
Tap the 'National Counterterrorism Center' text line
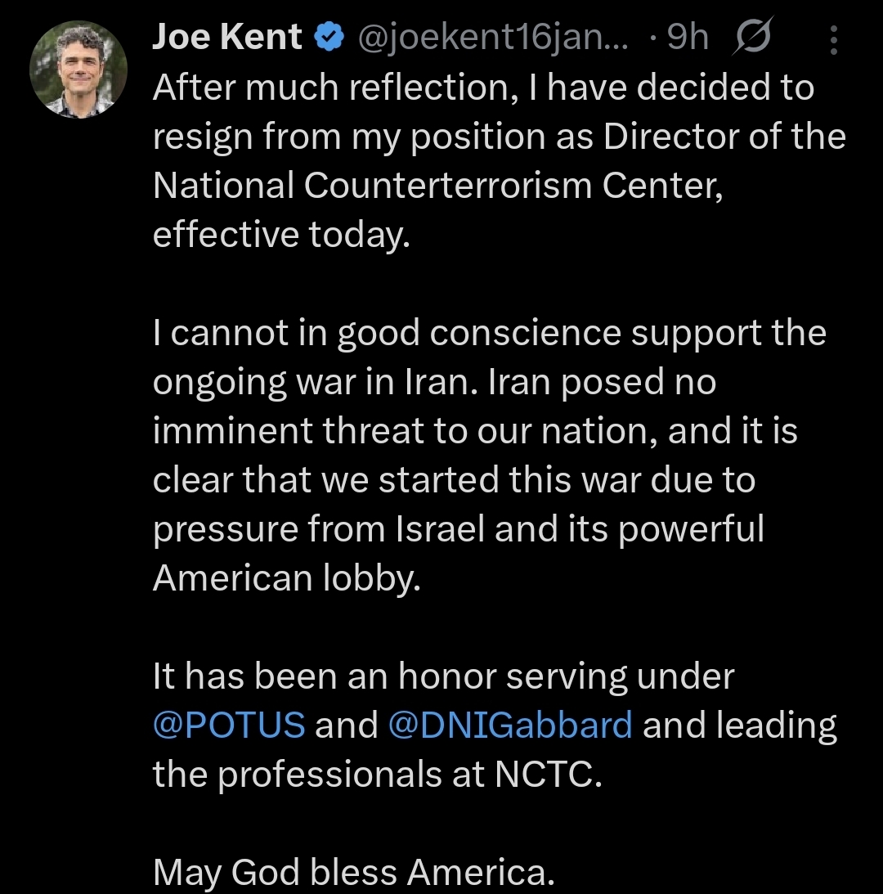[x=438, y=186]
